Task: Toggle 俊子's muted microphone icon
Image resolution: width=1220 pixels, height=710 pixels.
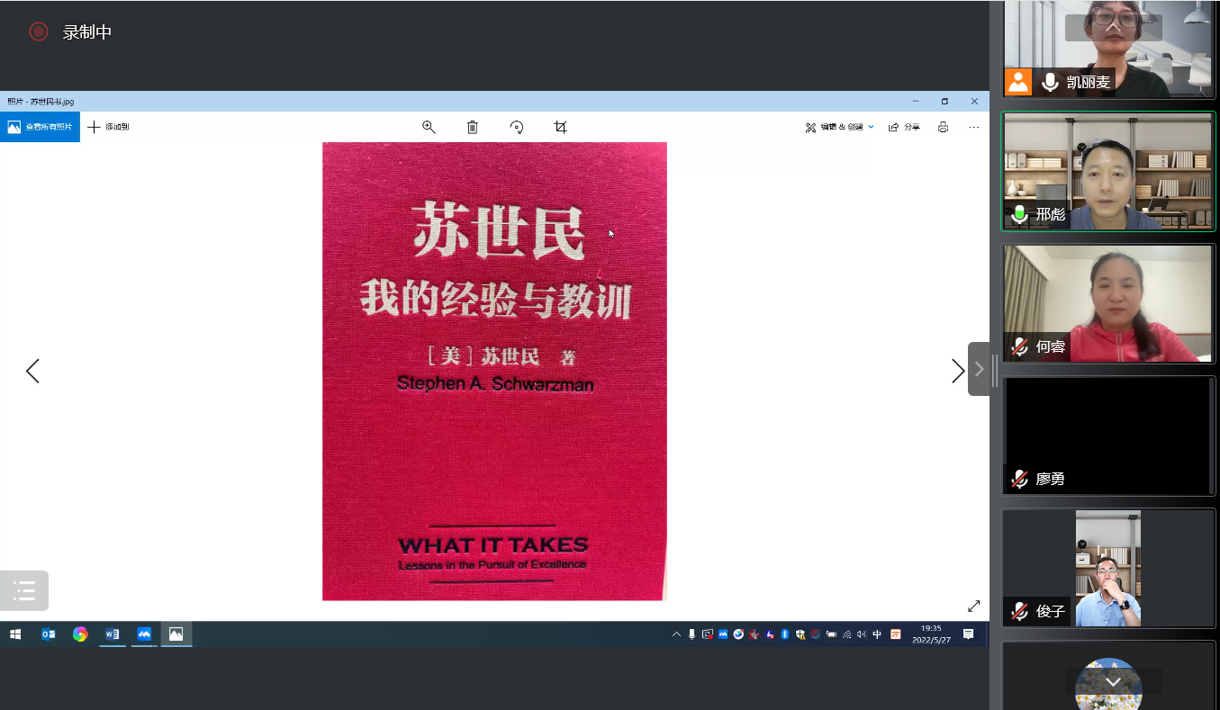Action: [1019, 611]
